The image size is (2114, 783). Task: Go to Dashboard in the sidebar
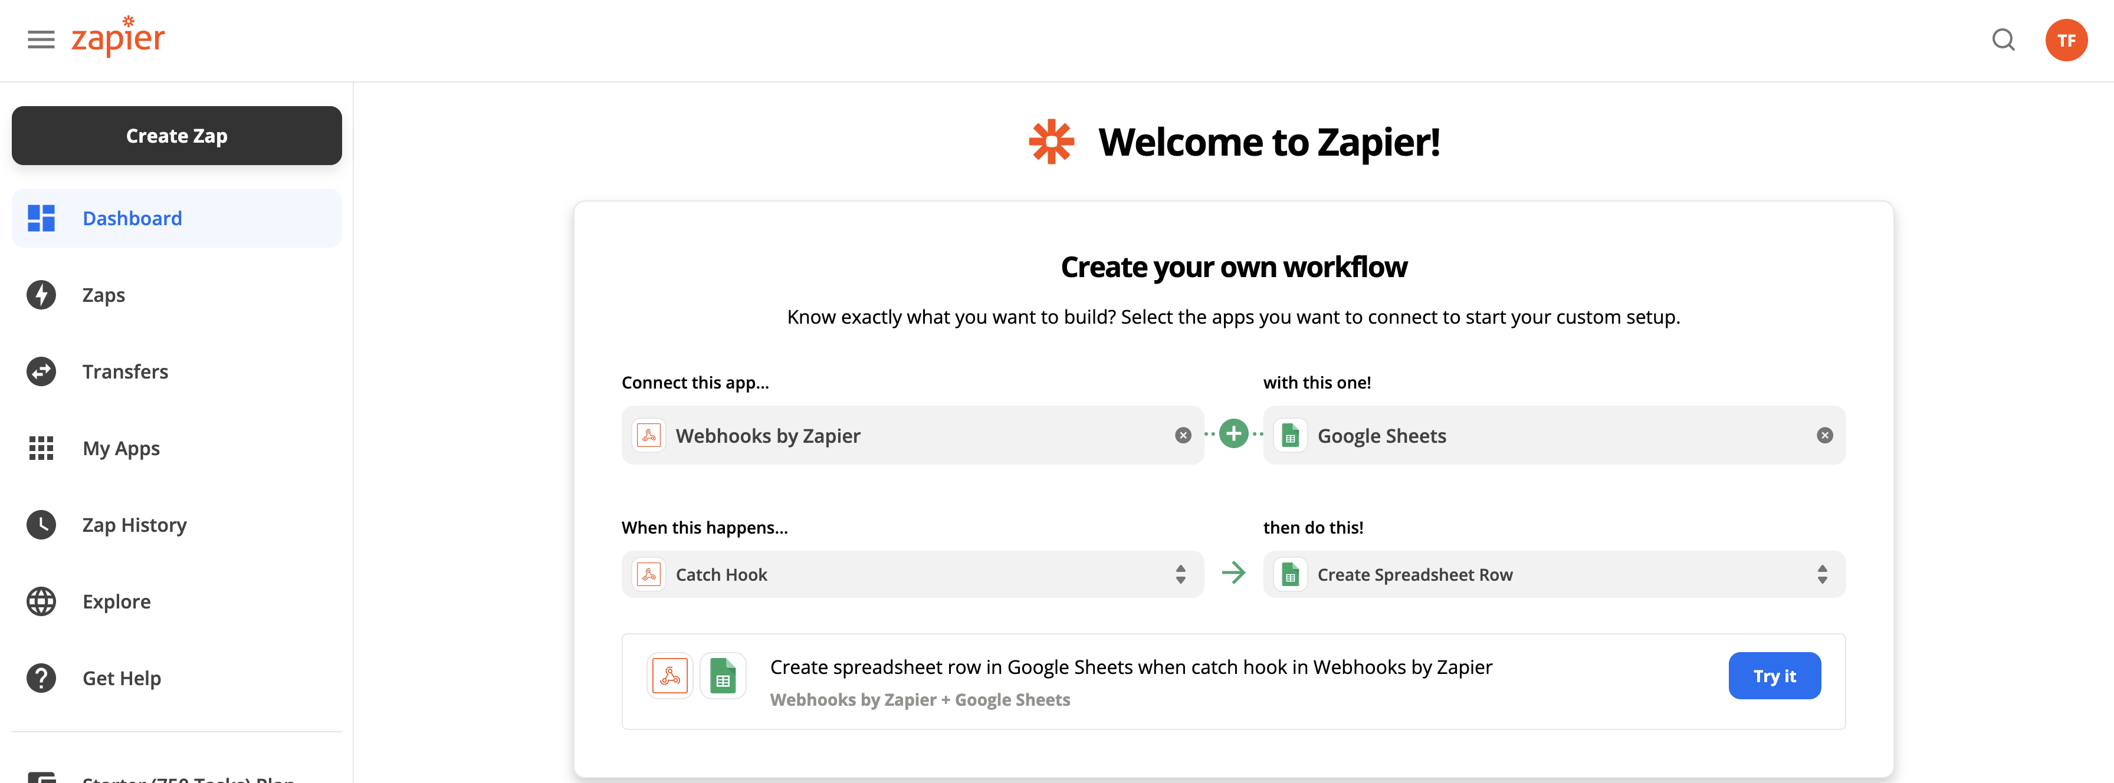(x=176, y=218)
